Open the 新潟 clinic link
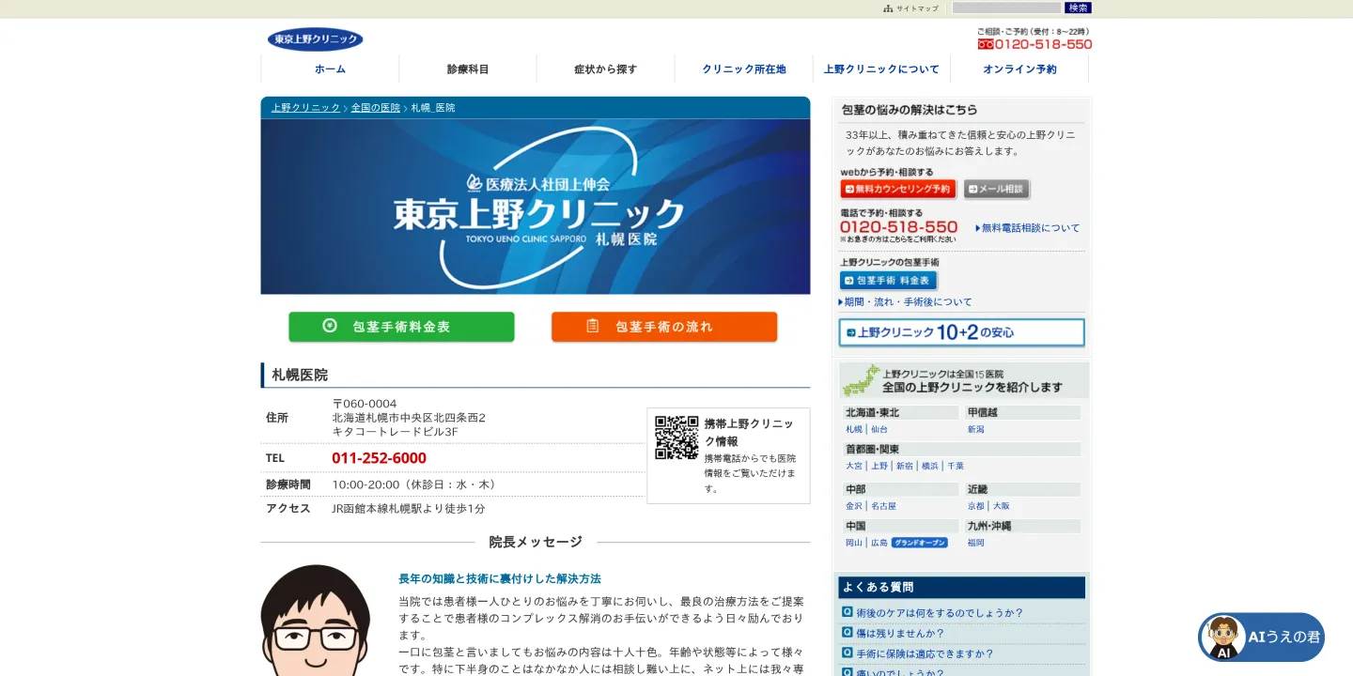 pyautogui.click(x=976, y=429)
